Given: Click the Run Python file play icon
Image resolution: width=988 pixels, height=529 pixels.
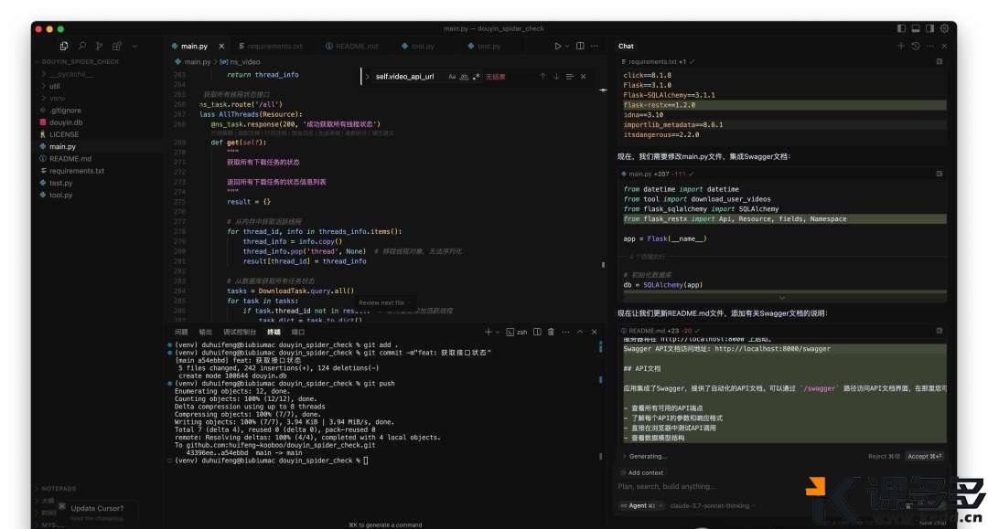Looking at the screenshot, I should tap(558, 46).
